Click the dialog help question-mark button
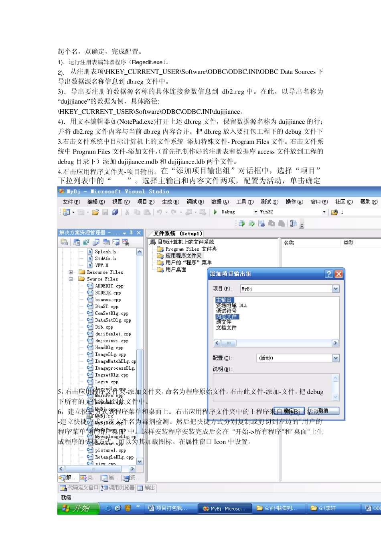 329,274
